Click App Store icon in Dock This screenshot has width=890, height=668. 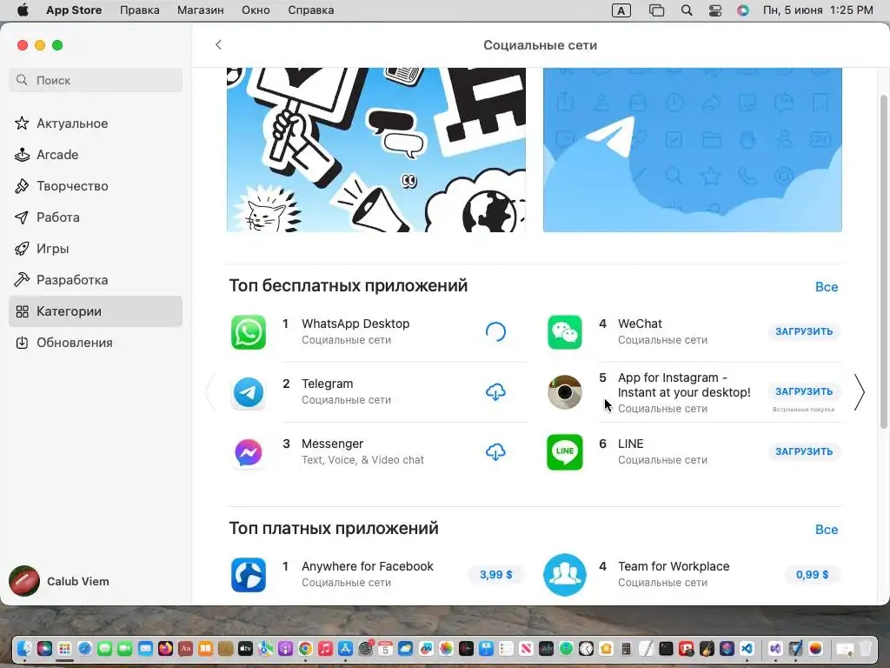(345, 648)
